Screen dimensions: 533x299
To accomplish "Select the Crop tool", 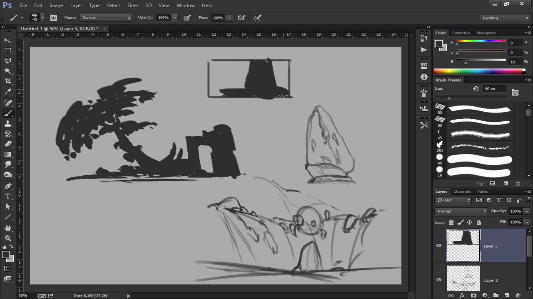I will click(x=8, y=81).
